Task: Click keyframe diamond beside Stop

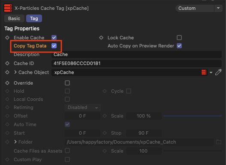Action: pyautogui.click(x=105, y=133)
